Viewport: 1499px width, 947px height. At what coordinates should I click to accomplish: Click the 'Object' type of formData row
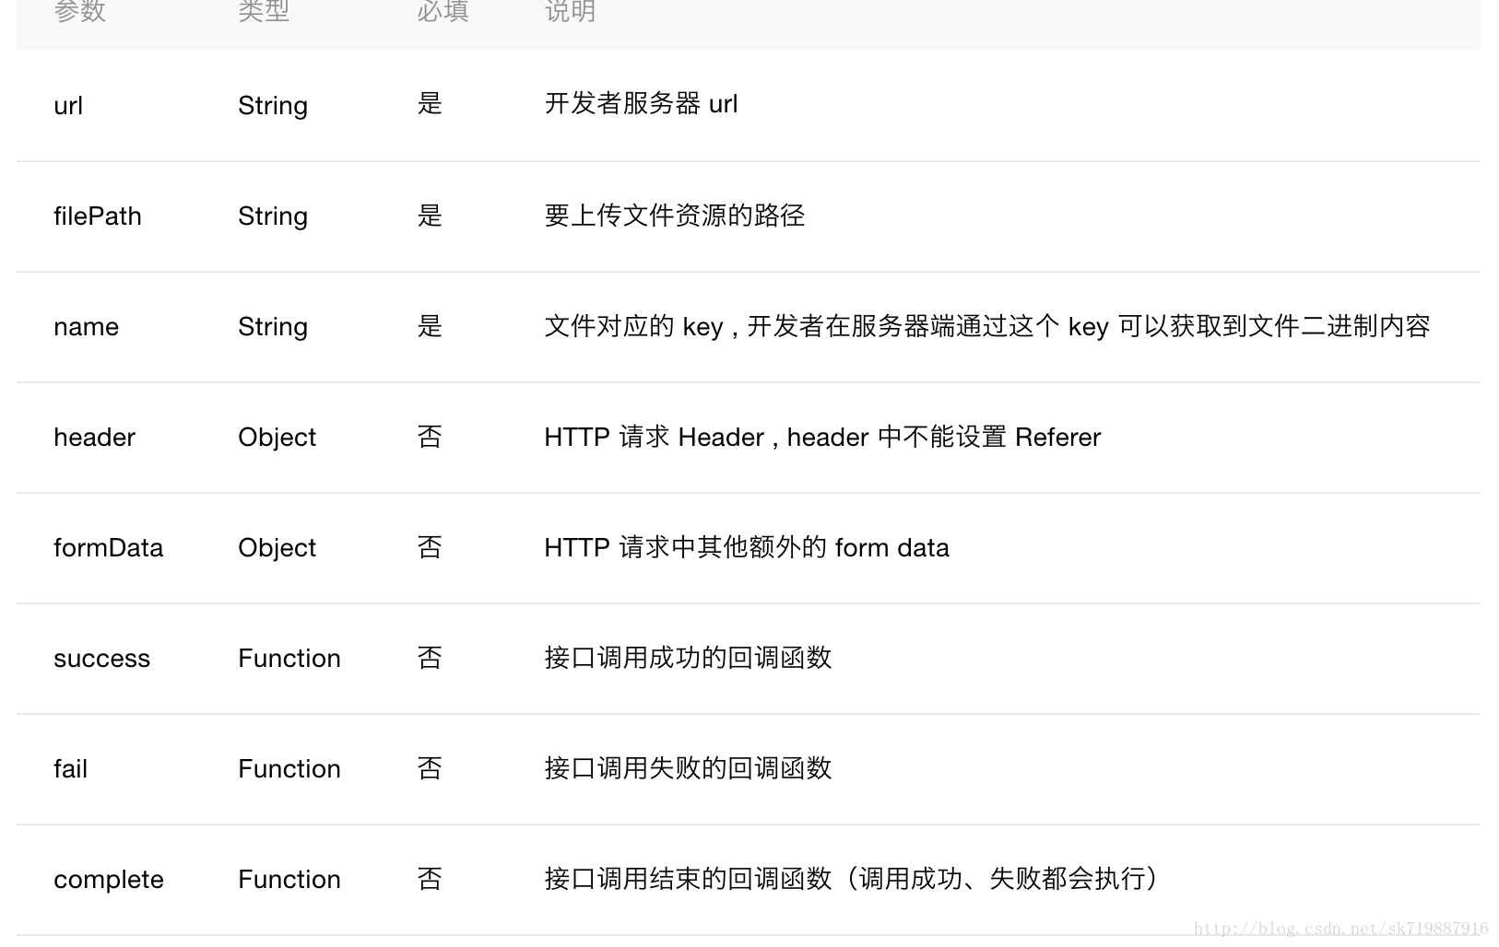[x=277, y=548]
